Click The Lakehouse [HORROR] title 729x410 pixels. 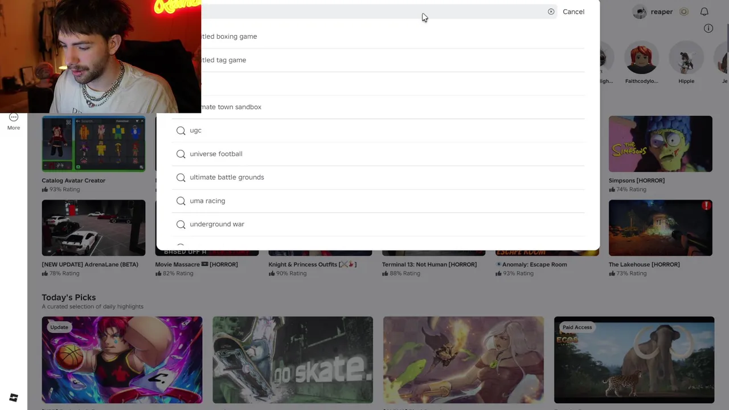click(x=644, y=264)
